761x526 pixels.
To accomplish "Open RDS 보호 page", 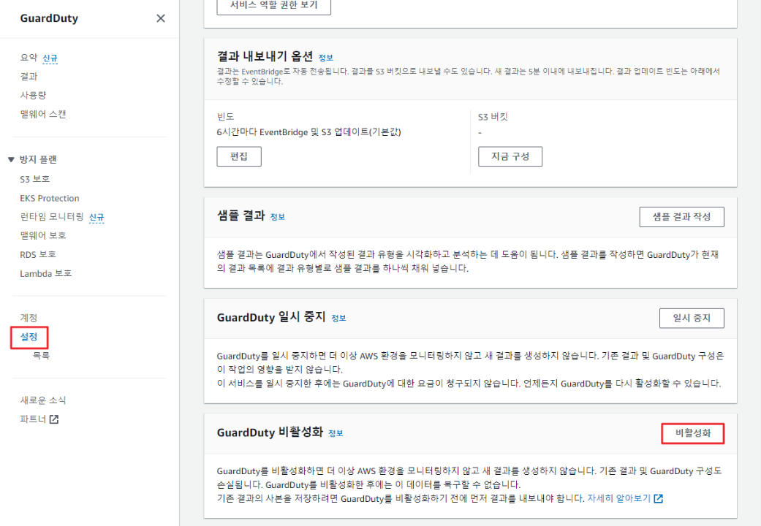I will coord(38,254).
